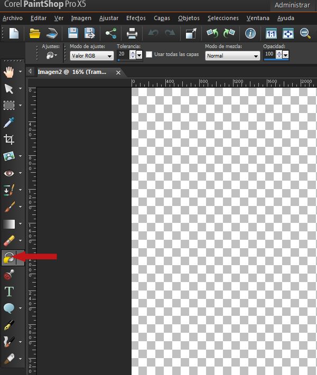Expand the Pan tool flyout arrow

20,71
